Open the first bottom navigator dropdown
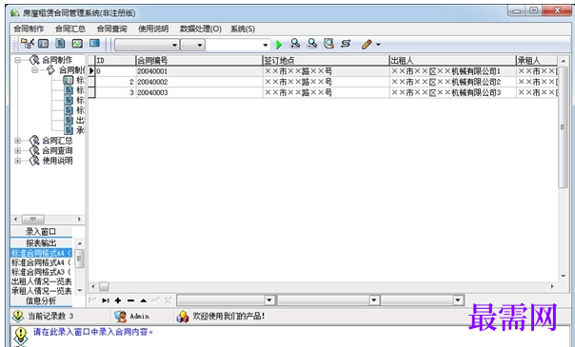 pyautogui.click(x=269, y=300)
